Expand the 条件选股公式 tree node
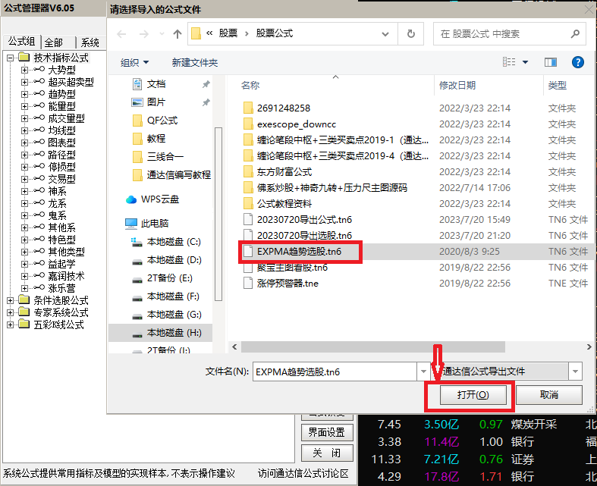Screen dimensions: 597x486 click(x=10, y=300)
